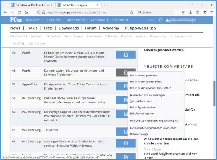Open the downloads arrow in toolbar
Image resolution: width=217 pixels, height=160 pixels.
(x=190, y=12)
